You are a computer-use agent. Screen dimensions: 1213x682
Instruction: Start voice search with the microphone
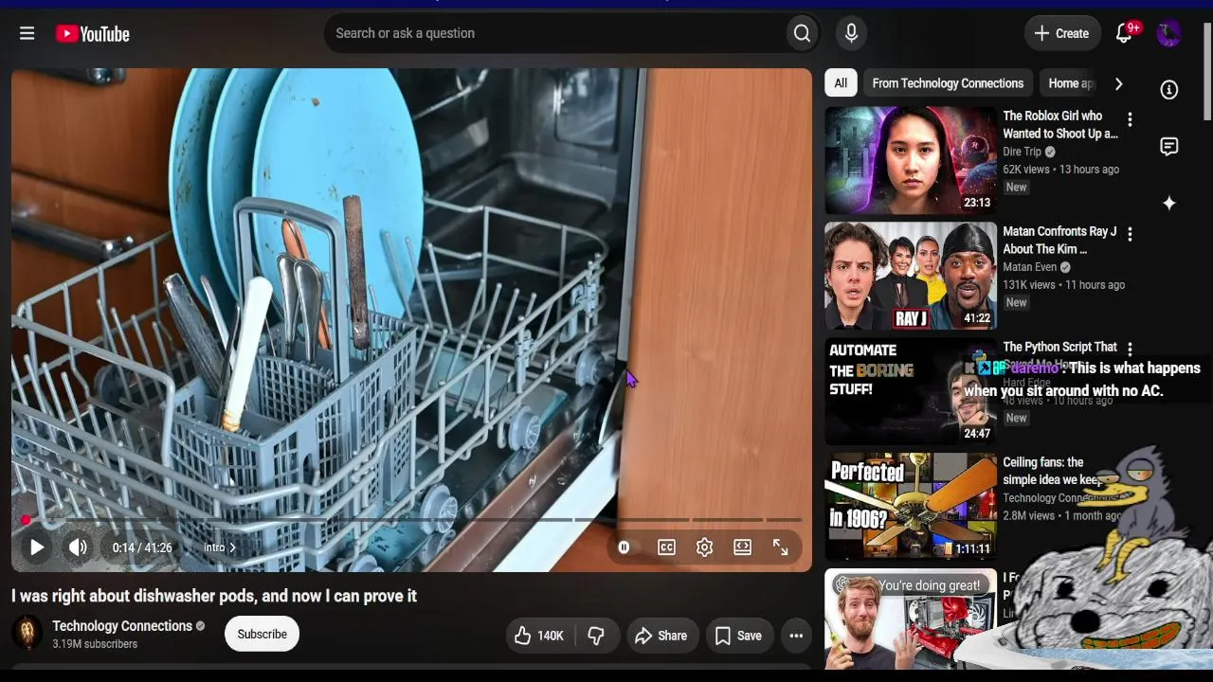851,33
